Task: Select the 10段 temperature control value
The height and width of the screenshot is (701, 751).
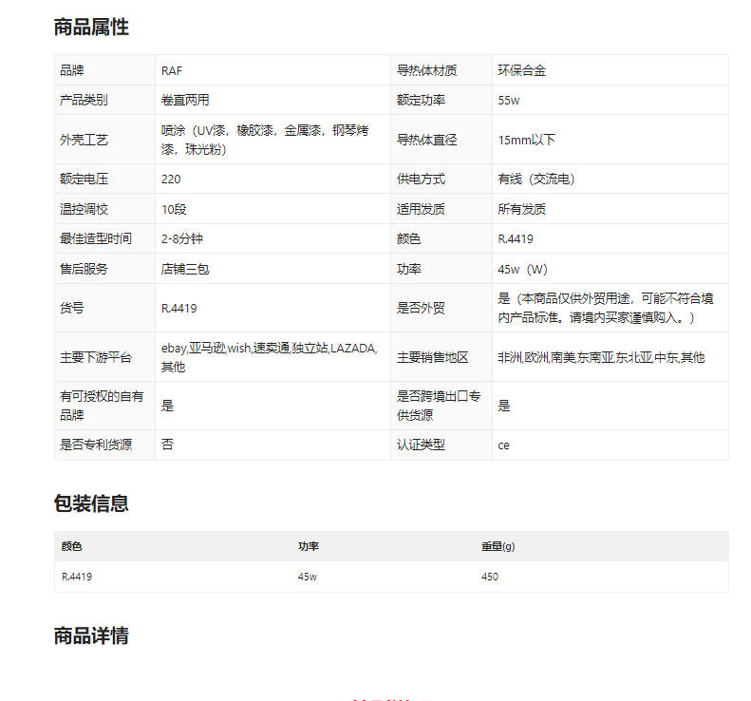Action: pyautogui.click(x=174, y=209)
